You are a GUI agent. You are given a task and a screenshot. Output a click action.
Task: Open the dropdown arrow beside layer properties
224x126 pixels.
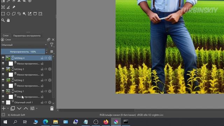point(37,108)
